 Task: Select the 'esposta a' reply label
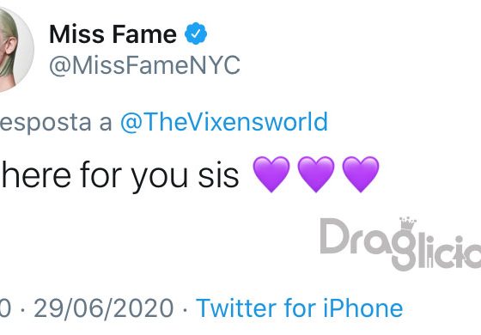click(x=56, y=122)
